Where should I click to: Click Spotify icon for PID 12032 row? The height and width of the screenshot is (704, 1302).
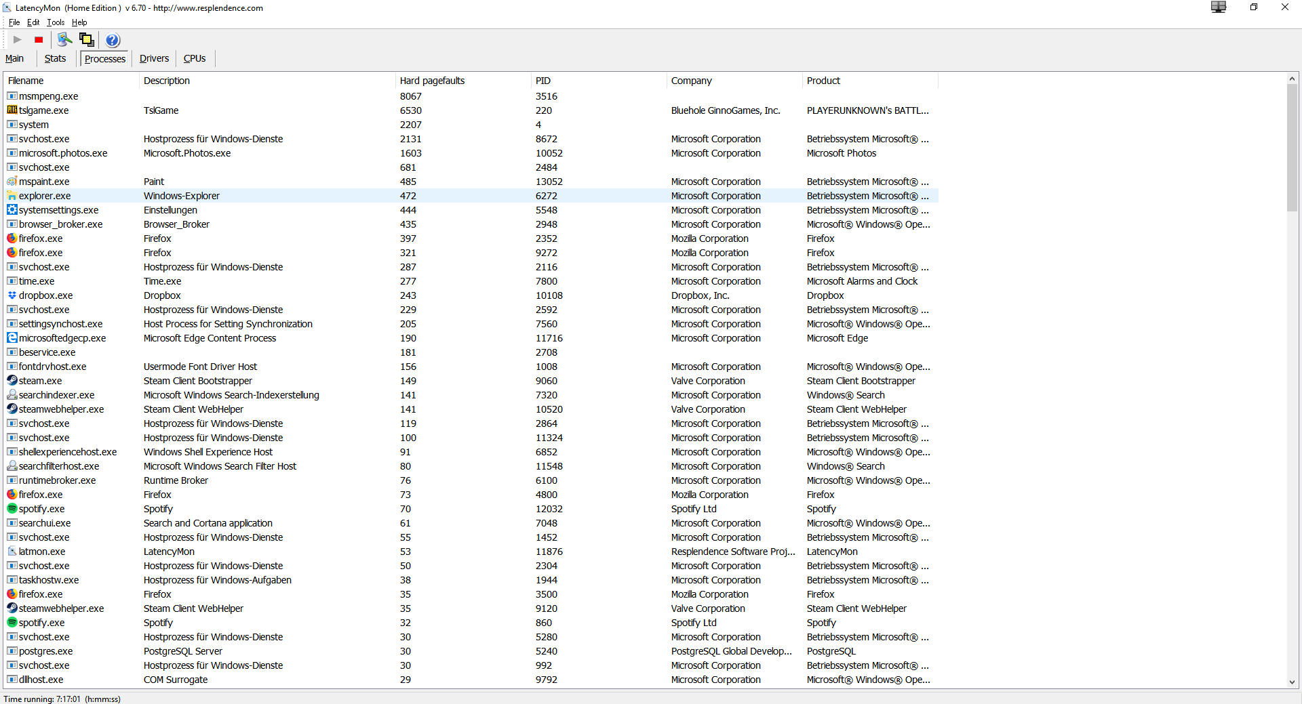tap(12, 508)
